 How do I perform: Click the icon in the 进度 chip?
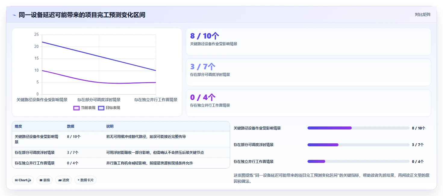click(x=60, y=180)
